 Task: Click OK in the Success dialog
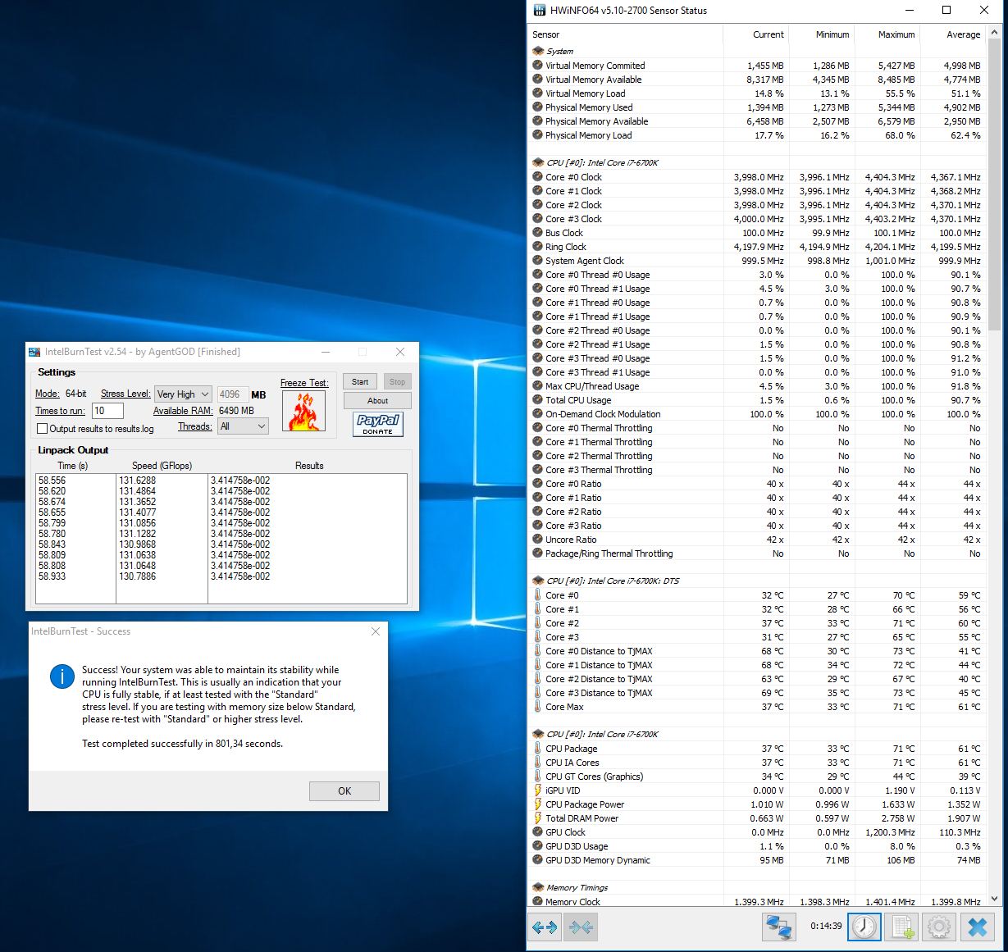[344, 791]
